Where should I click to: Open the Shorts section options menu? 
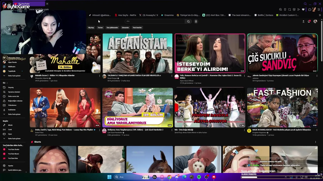tap(315, 142)
